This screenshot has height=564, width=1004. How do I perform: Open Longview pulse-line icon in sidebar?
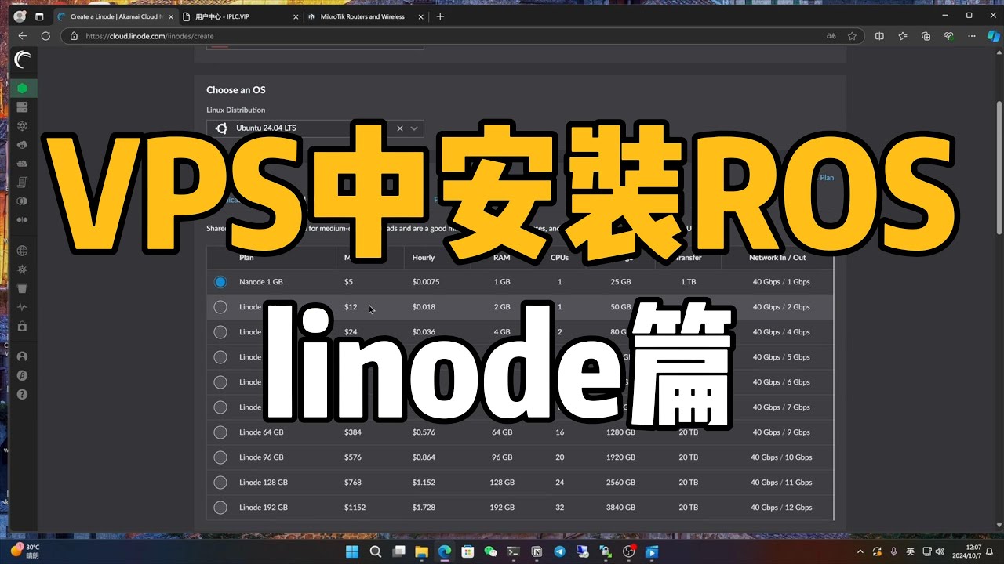tap(22, 307)
